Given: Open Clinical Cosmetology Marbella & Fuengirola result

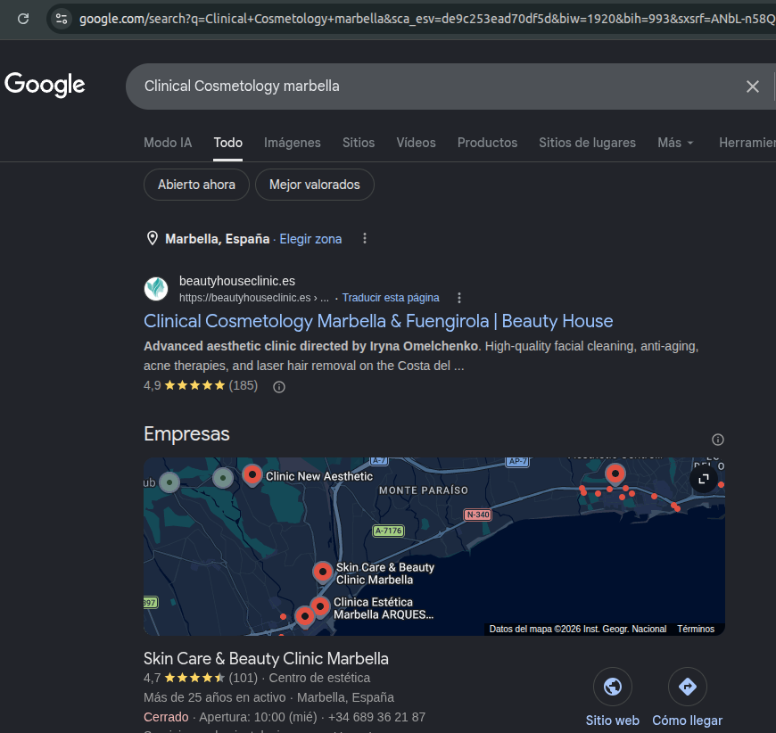Looking at the screenshot, I should coord(378,321).
